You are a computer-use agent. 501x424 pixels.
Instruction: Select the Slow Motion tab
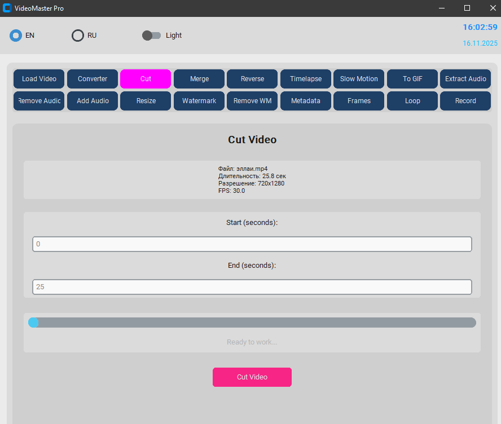359,79
